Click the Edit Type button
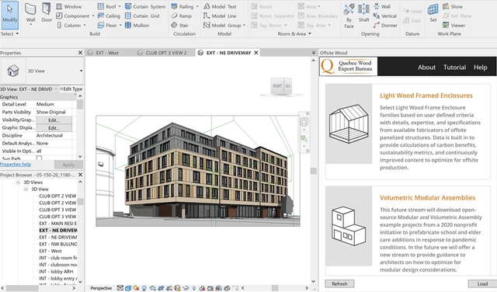The height and width of the screenshot is (292, 497). [x=71, y=89]
